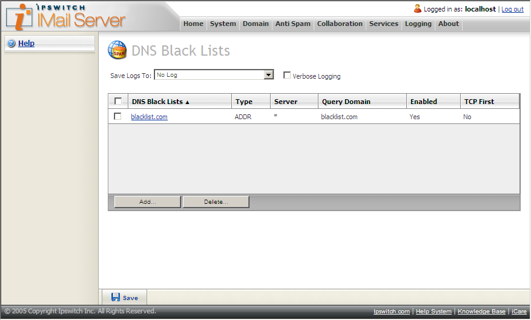Toggle the Verbose Logging checkbox

click(287, 75)
